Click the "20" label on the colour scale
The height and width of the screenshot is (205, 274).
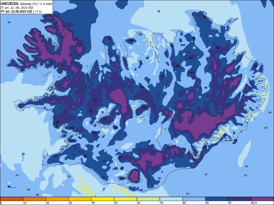(x=47, y=203)
